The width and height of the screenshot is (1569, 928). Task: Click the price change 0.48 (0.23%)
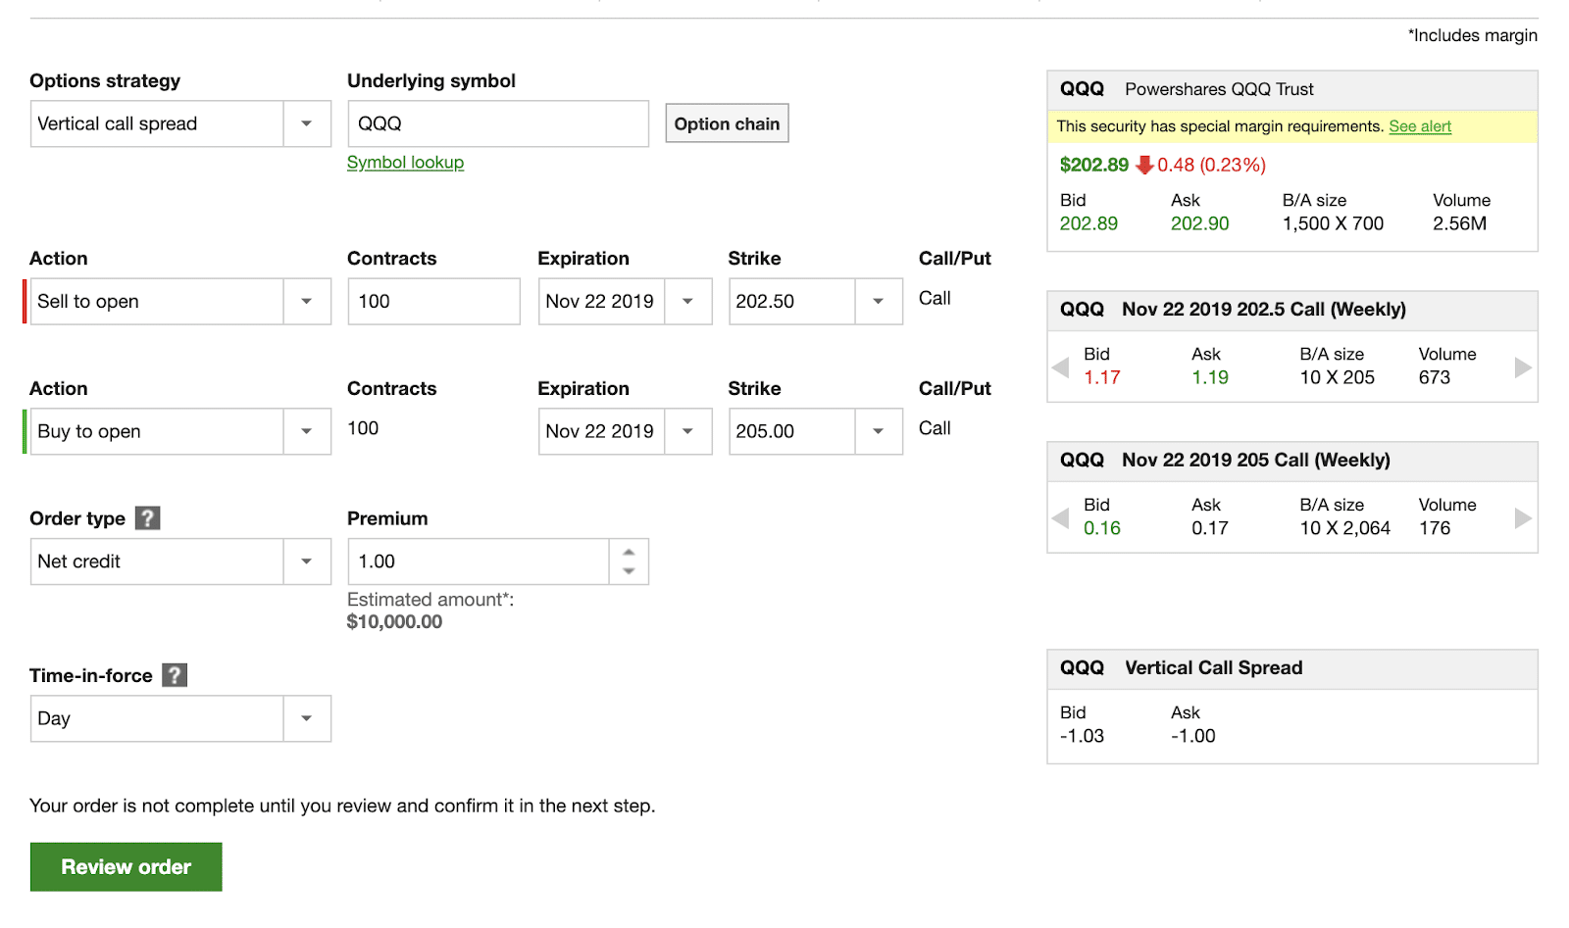coord(1211,165)
